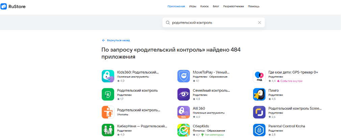Click the results count heading

171,53
